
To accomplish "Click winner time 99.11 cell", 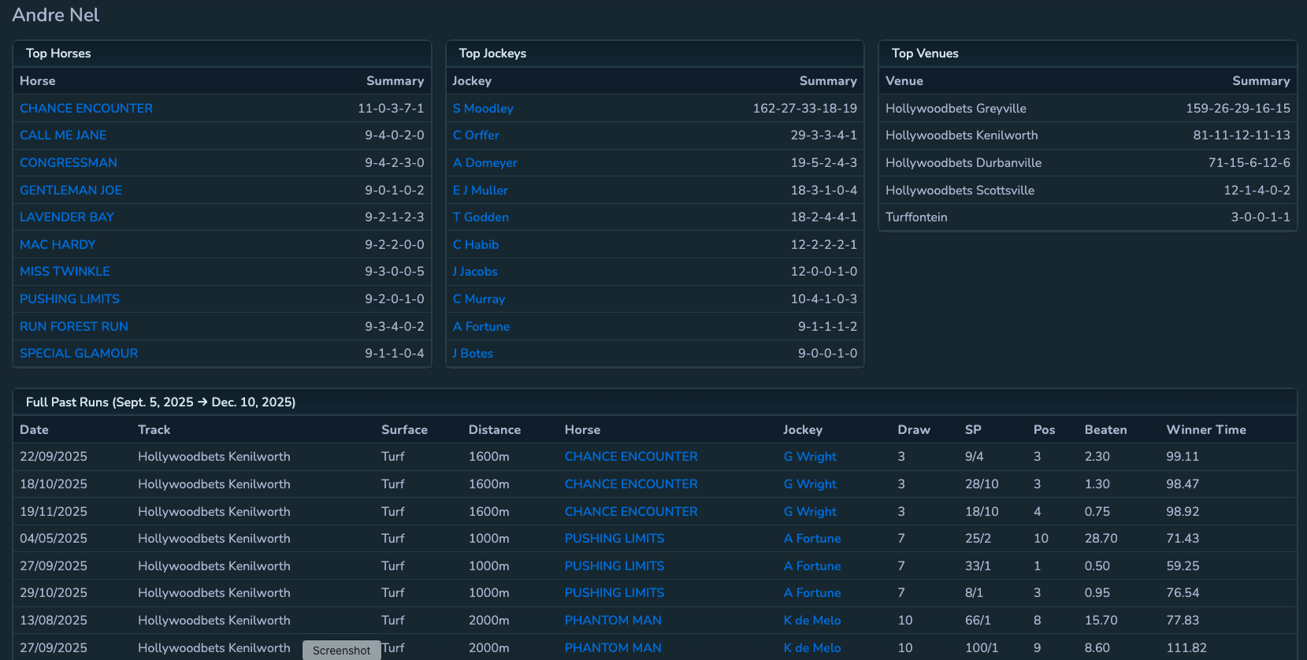I will (1183, 456).
